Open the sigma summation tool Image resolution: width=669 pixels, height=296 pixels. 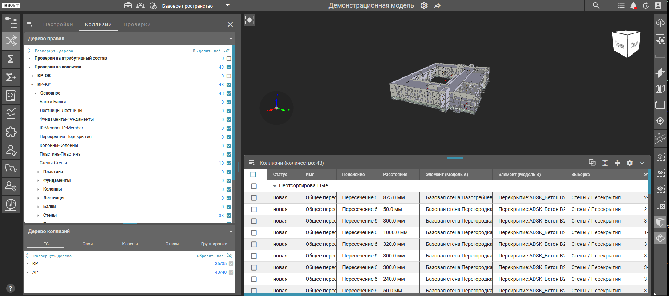tap(11, 59)
